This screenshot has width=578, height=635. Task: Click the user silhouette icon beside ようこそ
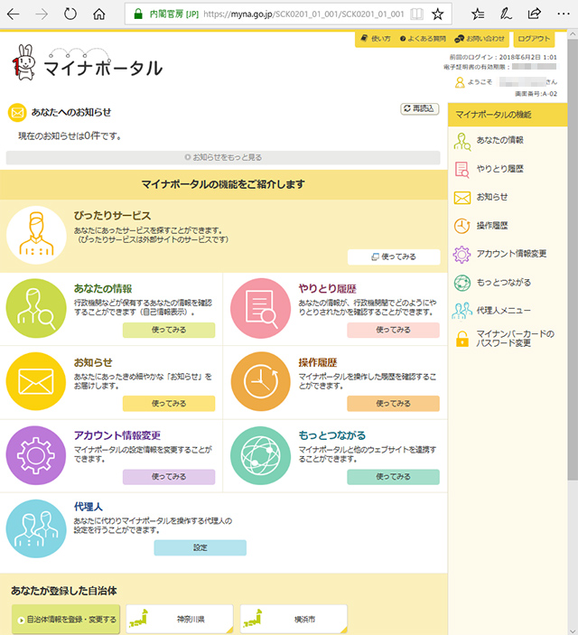[x=460, y=82]
